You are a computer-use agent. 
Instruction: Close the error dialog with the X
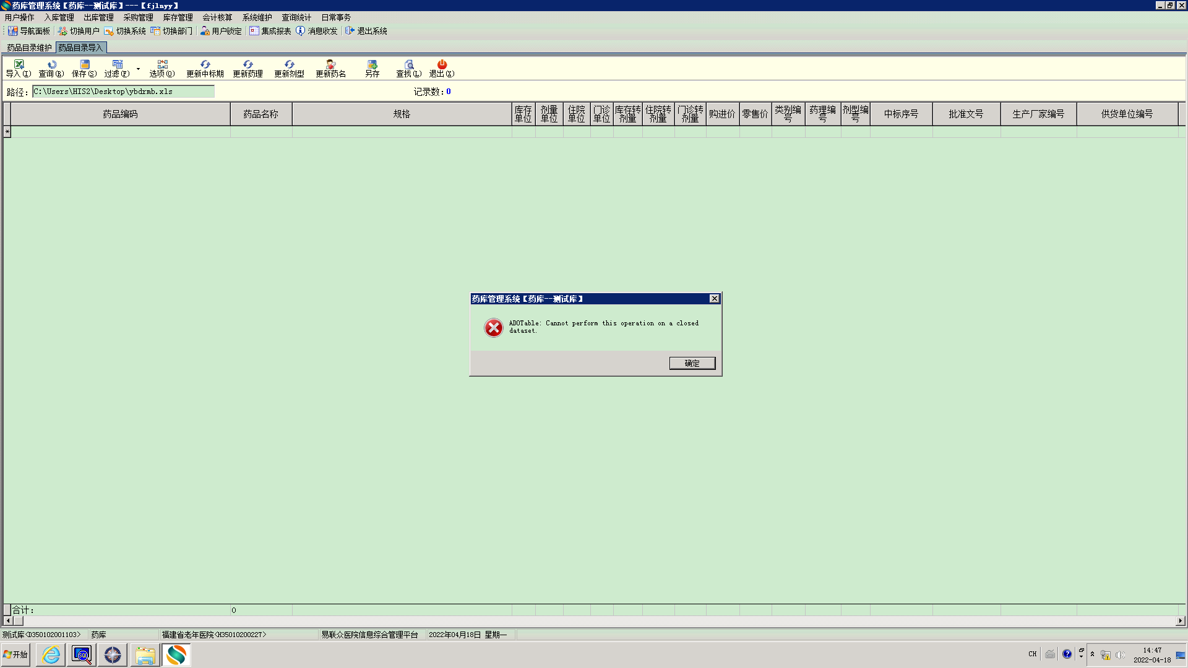714,299
